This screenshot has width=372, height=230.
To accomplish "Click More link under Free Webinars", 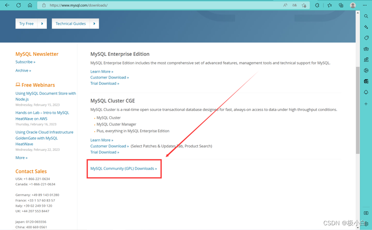I will pyautogui.click(x=22, y=158).
